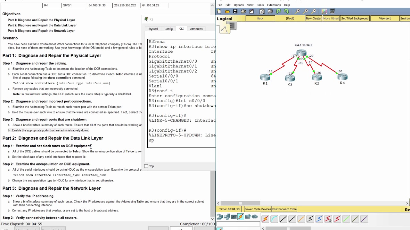
Task: Save the current file with the floppy-disk icon
Action: coord(235,11)
